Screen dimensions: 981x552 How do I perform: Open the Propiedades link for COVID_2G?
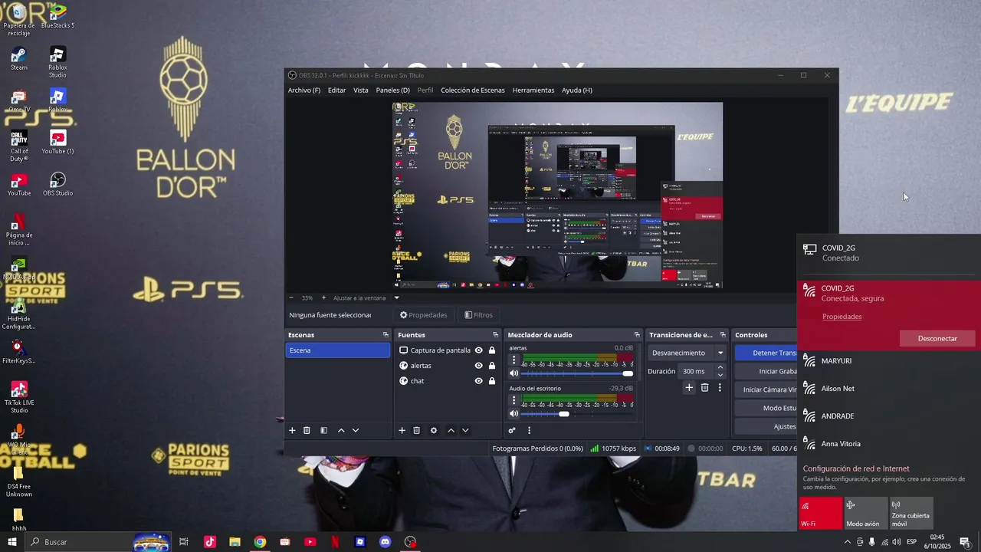pyautogui.click(x=842, y=317)
